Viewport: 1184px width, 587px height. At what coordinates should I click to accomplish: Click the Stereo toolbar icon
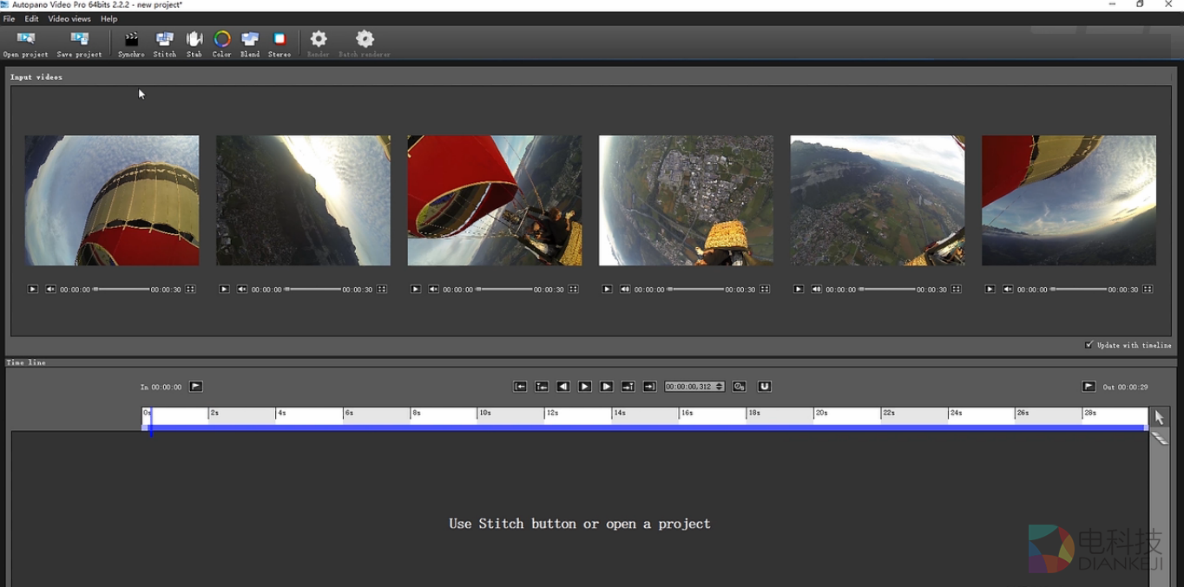pyautogui.click(x=280, y=43)
